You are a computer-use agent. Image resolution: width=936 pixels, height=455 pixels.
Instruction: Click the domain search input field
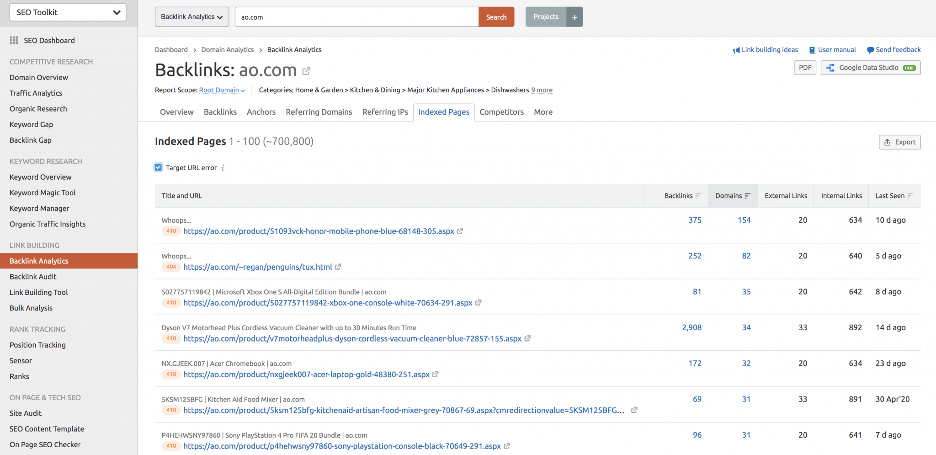click(x=356, y=17)
